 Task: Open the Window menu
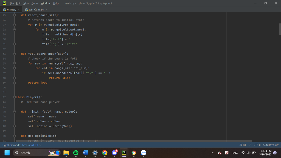point(45,3)
